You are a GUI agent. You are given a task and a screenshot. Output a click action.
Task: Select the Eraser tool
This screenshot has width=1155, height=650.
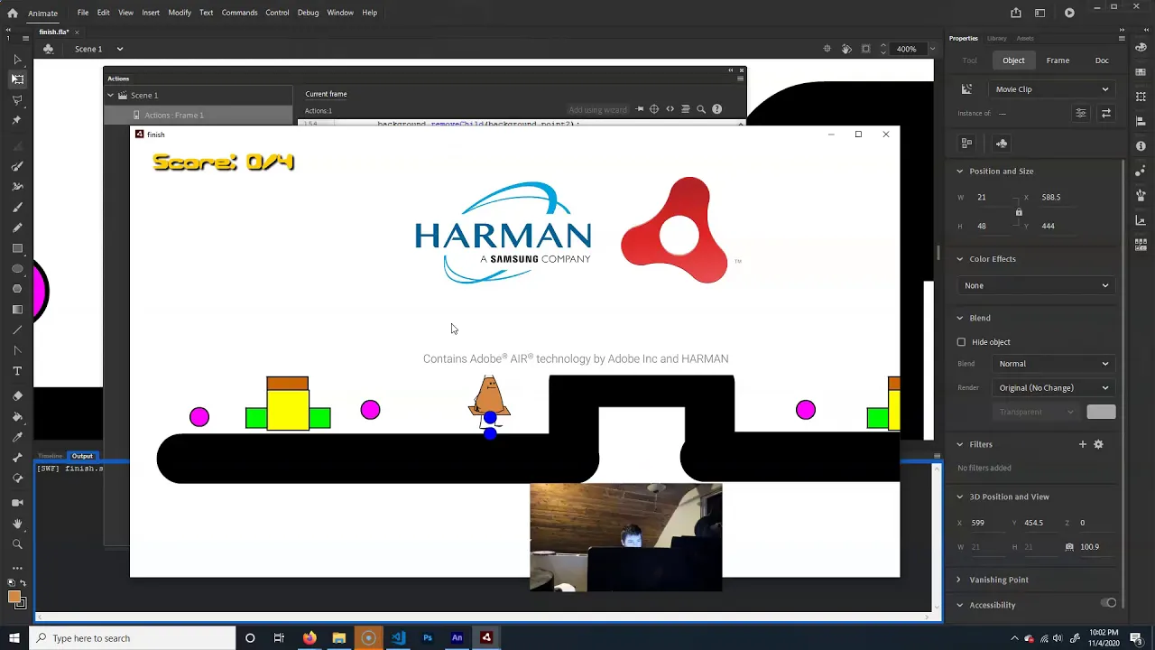(x=17, y=396)
